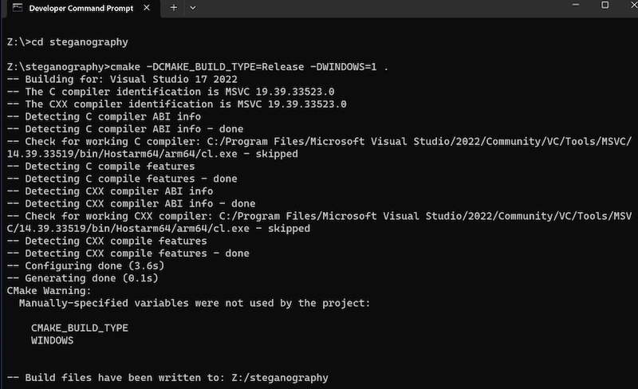Click the terminal icon on the tab
The height and width of the screenshot is (389, 638).
pos(18,8)
